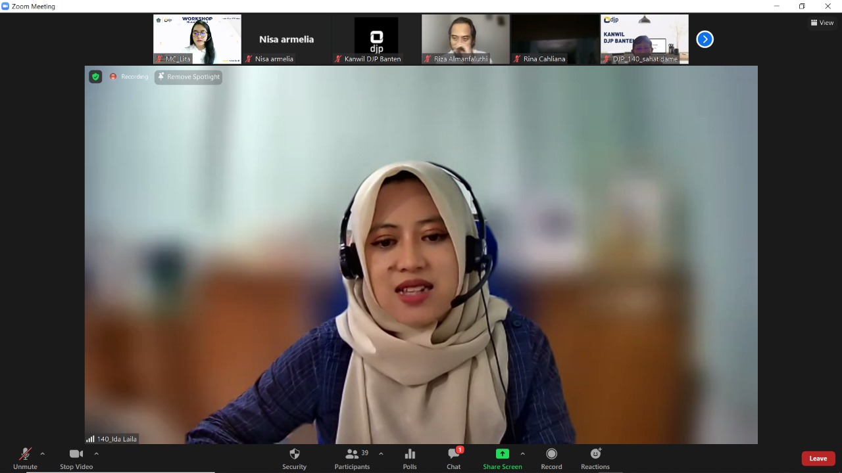Click Remove Spotlight button
Viewport: 842px width, 473px height.
pos(189,77)
